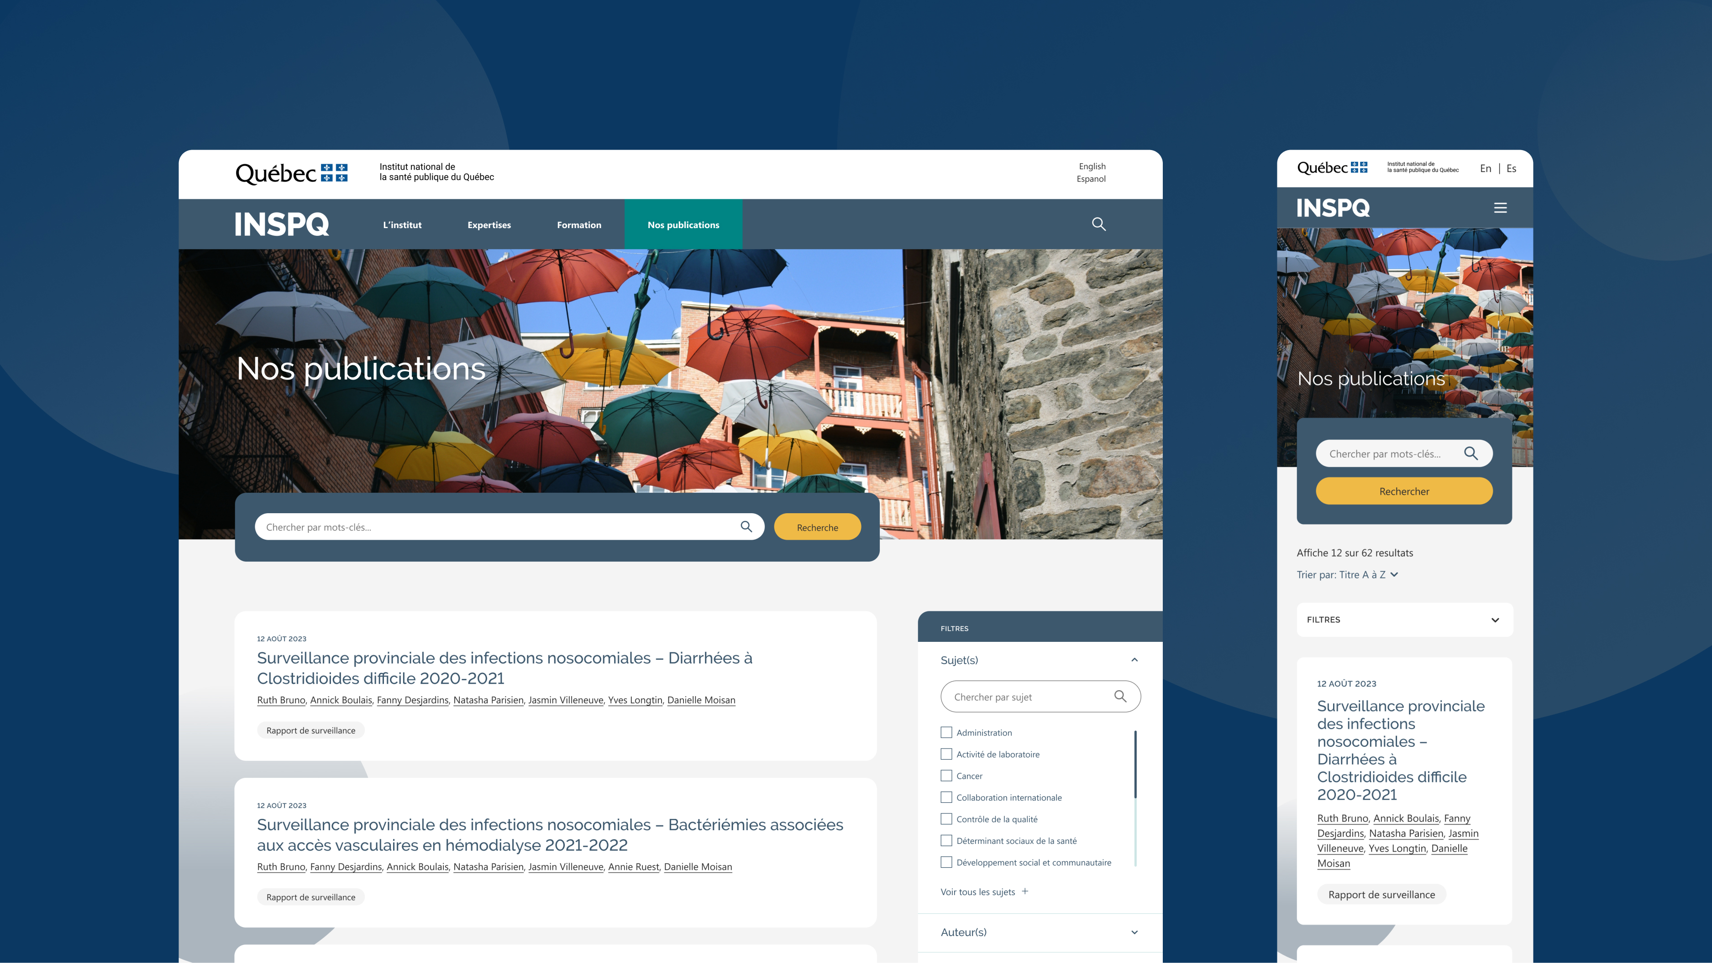
Task: Click the desktop Québec government logo
Action: pyautogui.click(x=291, y=173)
